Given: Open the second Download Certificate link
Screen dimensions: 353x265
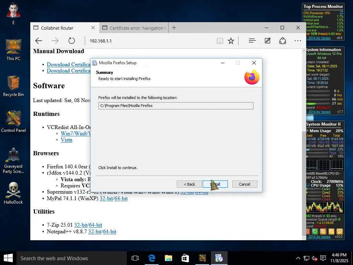Looking at the screenshot, I should [69, 71].
